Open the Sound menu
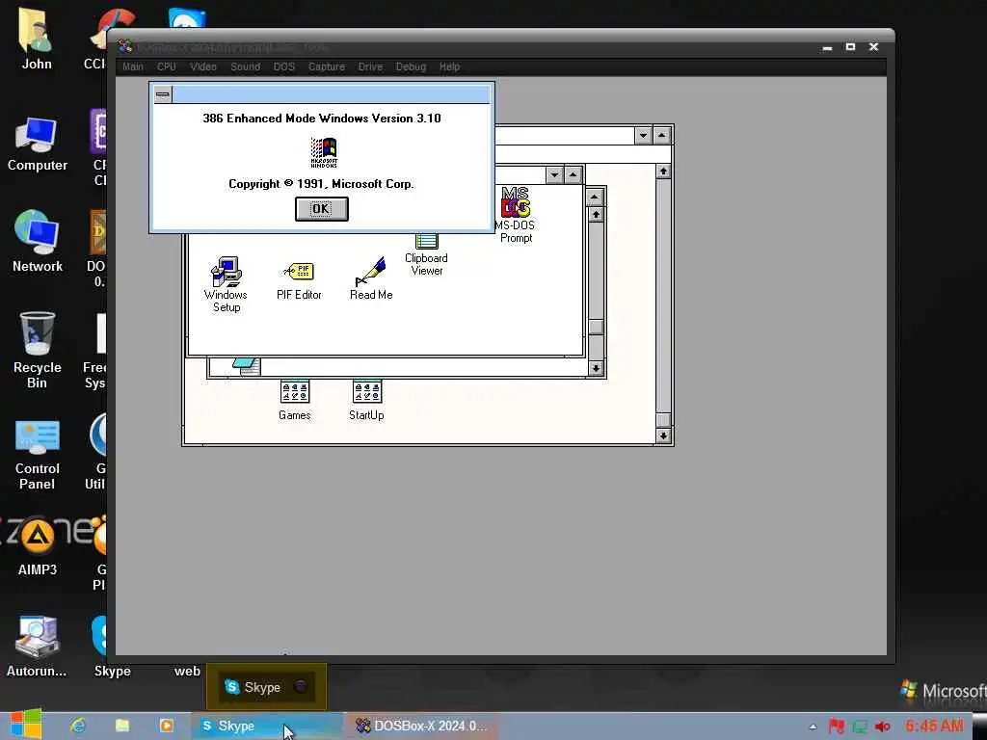This screenshot has height=740, width=987. coord(246,66)
